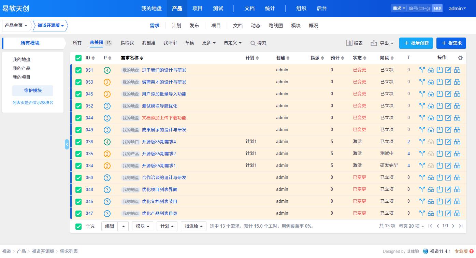Select the 草稿 filter tab
476x258 pixels.
(x=189, y=43)
